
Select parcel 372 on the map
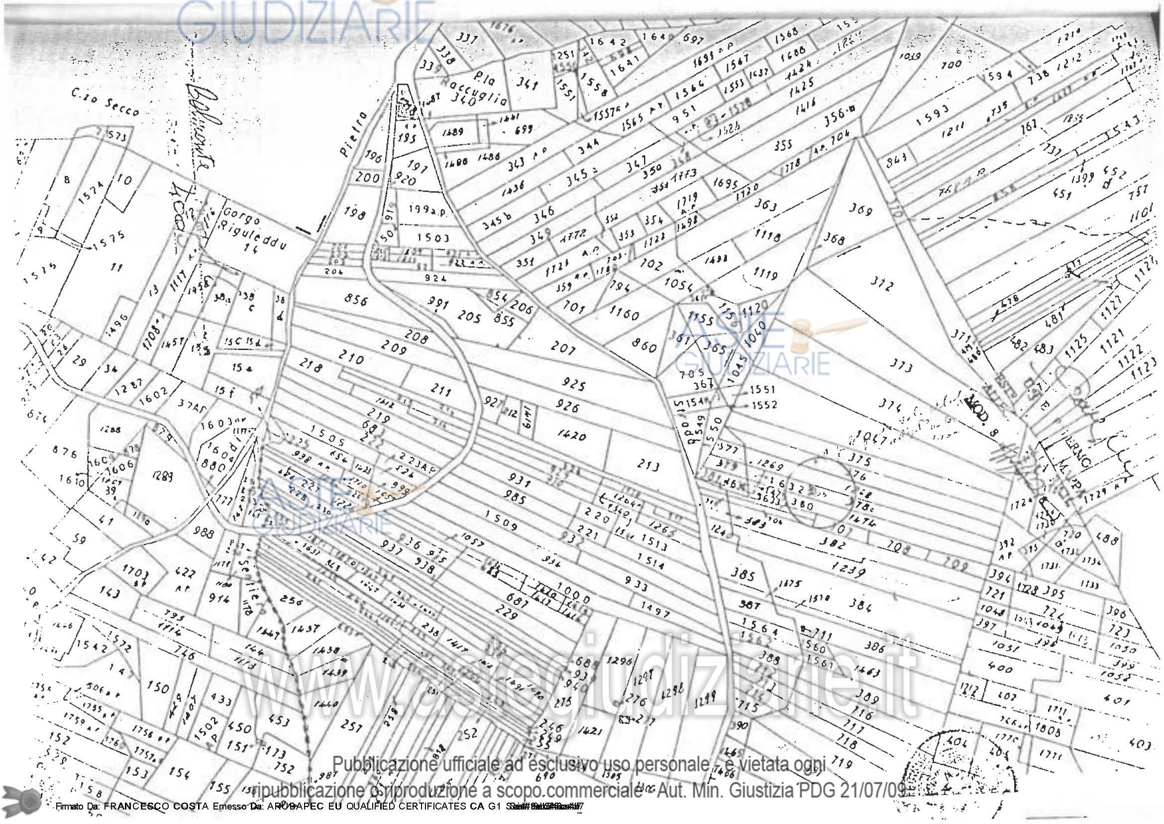coord(881,284)
